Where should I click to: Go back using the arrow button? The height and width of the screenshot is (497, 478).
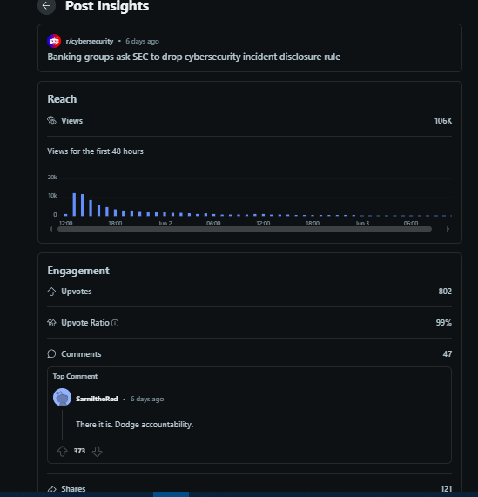tap(47, 6)
